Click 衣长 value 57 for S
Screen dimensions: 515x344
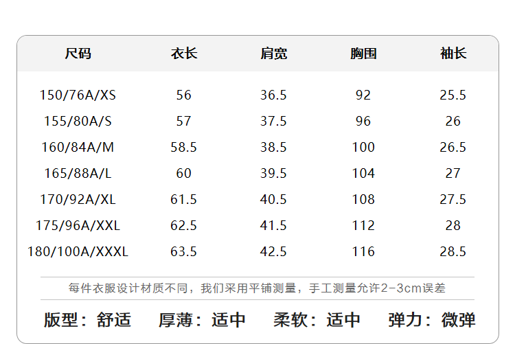pyautogui.click(x=183, y=122)
